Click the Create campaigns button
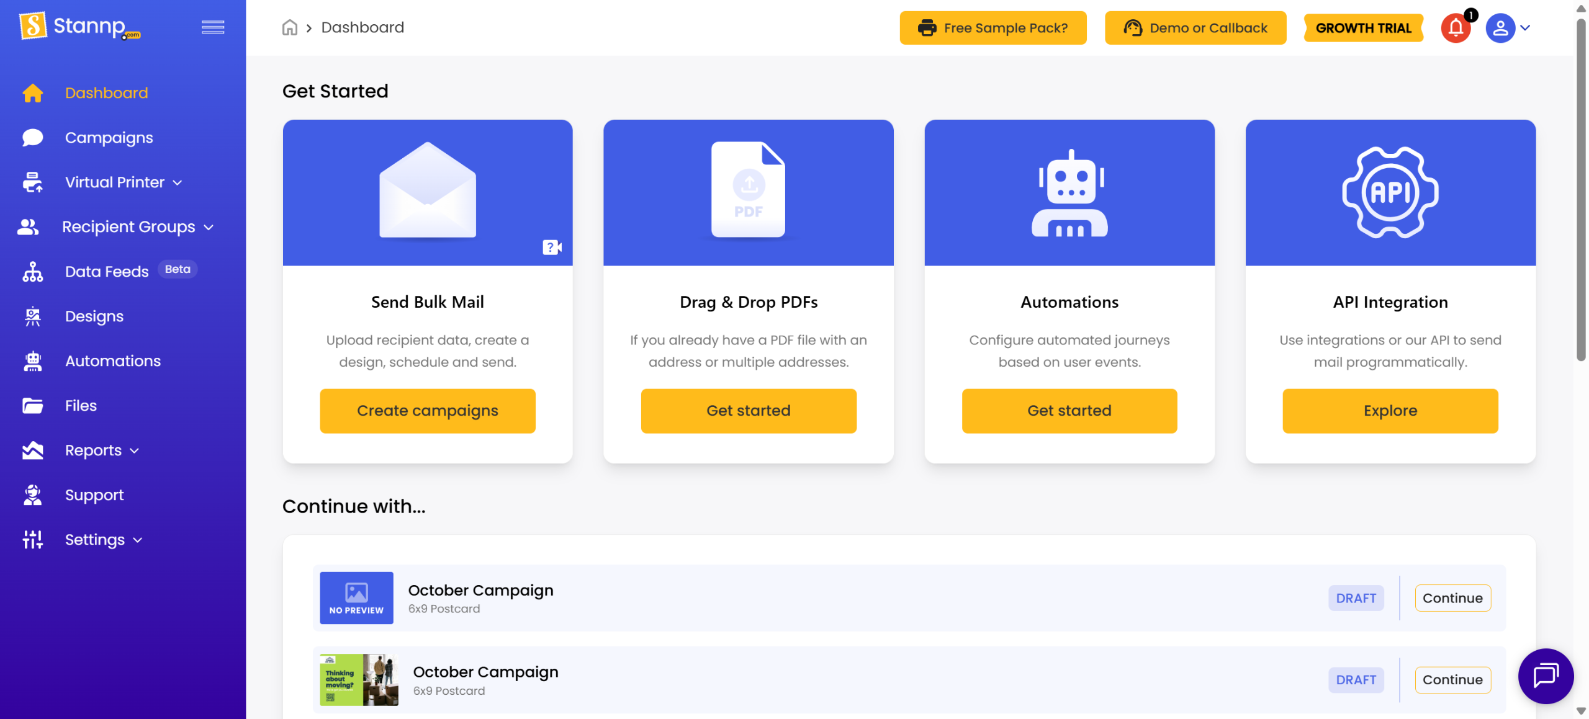Screen dimensions: 1589x719 pyautogui.click(x=427, y=411)
